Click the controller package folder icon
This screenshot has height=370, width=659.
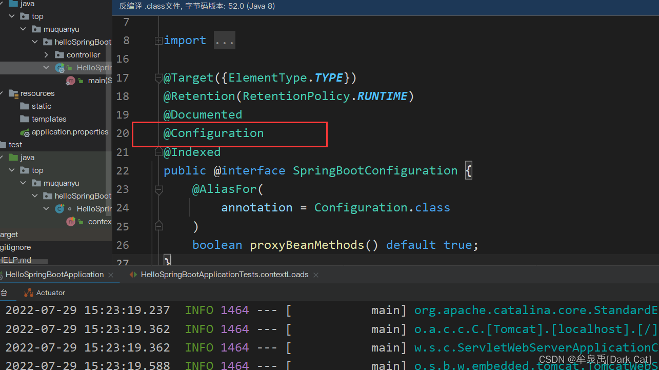tap(59, 55)
